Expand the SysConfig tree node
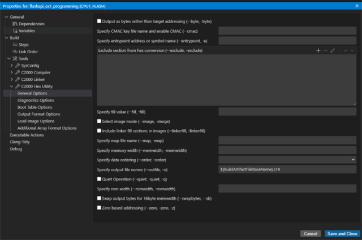The width and height of the screenshot is (362, 240). click(12, 66)
